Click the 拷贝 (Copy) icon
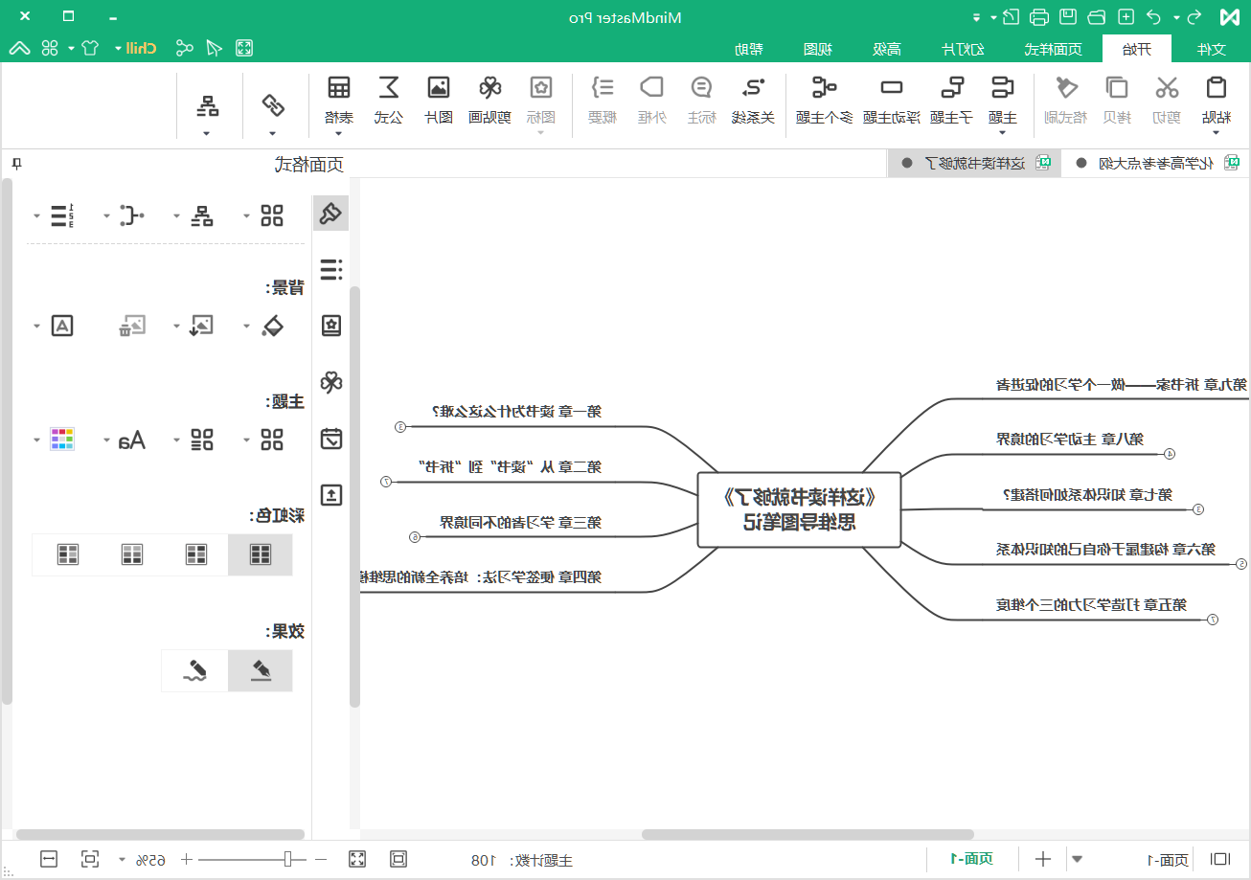 click(1117, 88)
